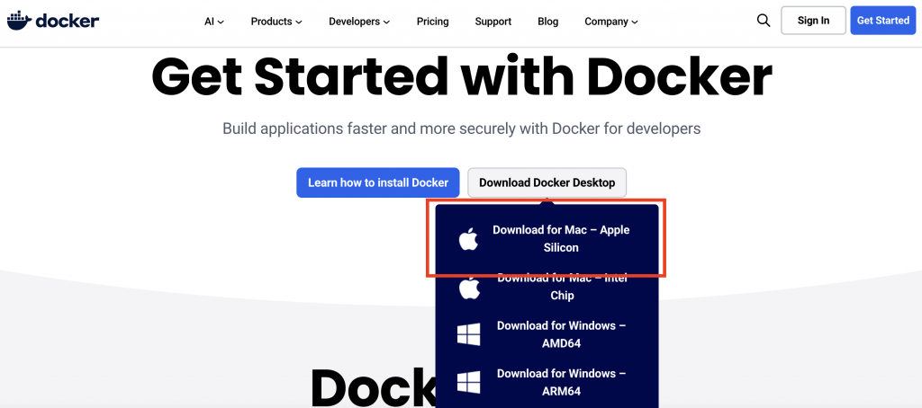Click Windows icon beside ARM64 download
The height and width of the screenshot is (408, 922).
point(468,382)
